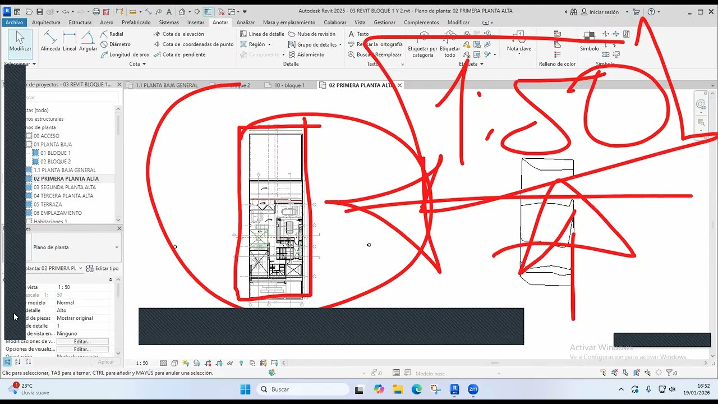Start the Nube de revisión tool

pos(312,34)
